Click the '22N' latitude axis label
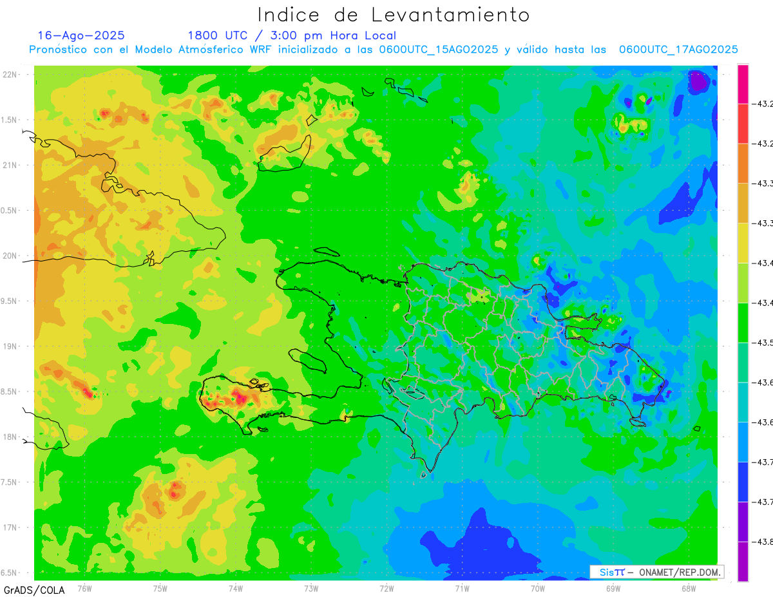Screen dimensions: 773x597 coord(11,75)
